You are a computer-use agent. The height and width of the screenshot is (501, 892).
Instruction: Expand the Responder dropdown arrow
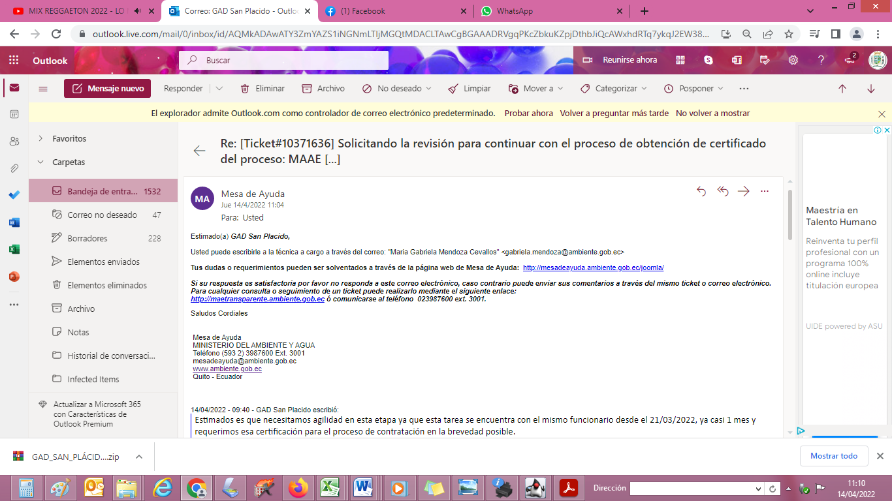pos(219,89)
